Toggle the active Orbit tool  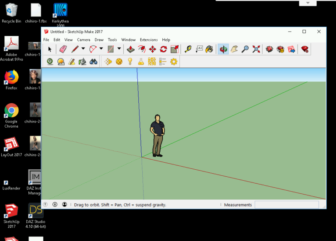(223, 49)
